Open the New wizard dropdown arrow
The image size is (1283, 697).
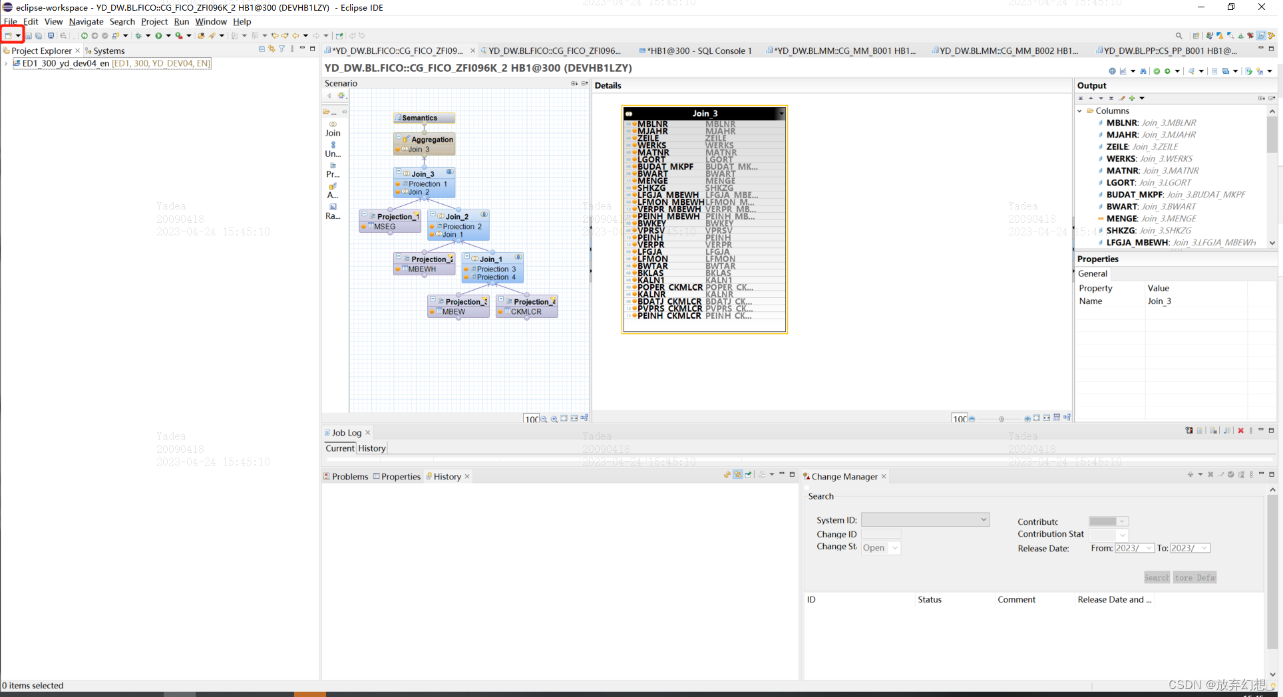[x=18, y=36]
